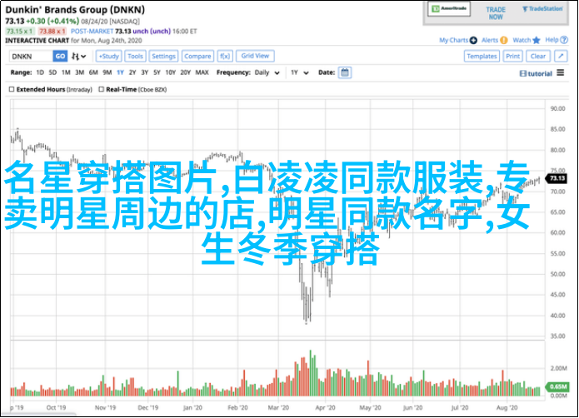Select the 5Y range
Screen dimensions: 579x418
[x=157, y=72]
